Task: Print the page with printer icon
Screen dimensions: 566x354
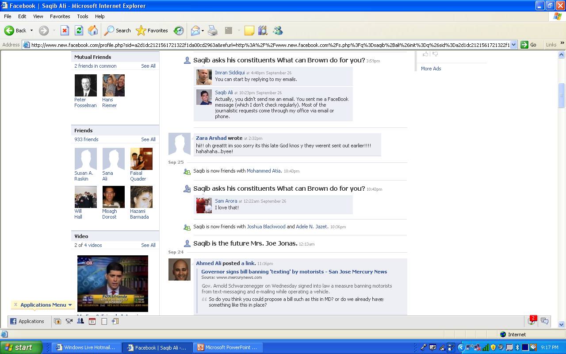Action: pos(213,31)
